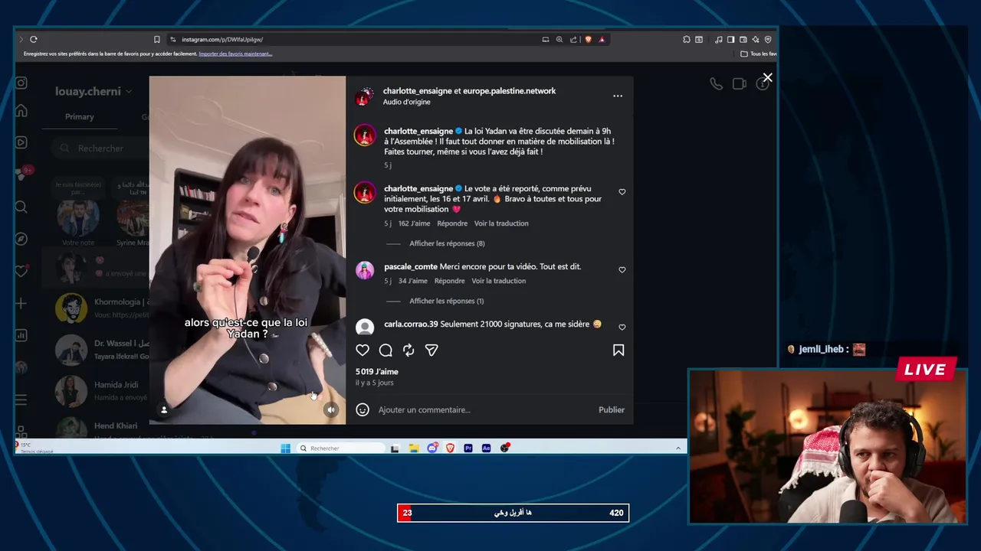Click Importer des favoris maintenant link
Screen dimensions: 981x551
(x=235, y=54)
